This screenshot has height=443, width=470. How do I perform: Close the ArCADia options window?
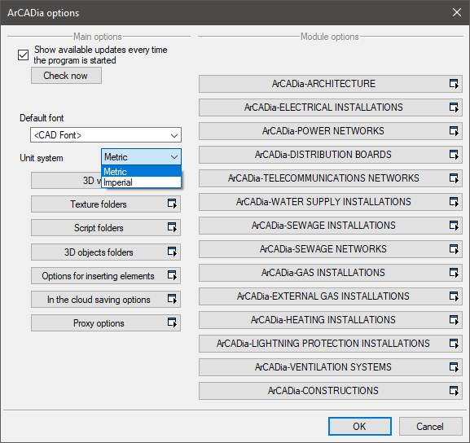click(457, 12)
